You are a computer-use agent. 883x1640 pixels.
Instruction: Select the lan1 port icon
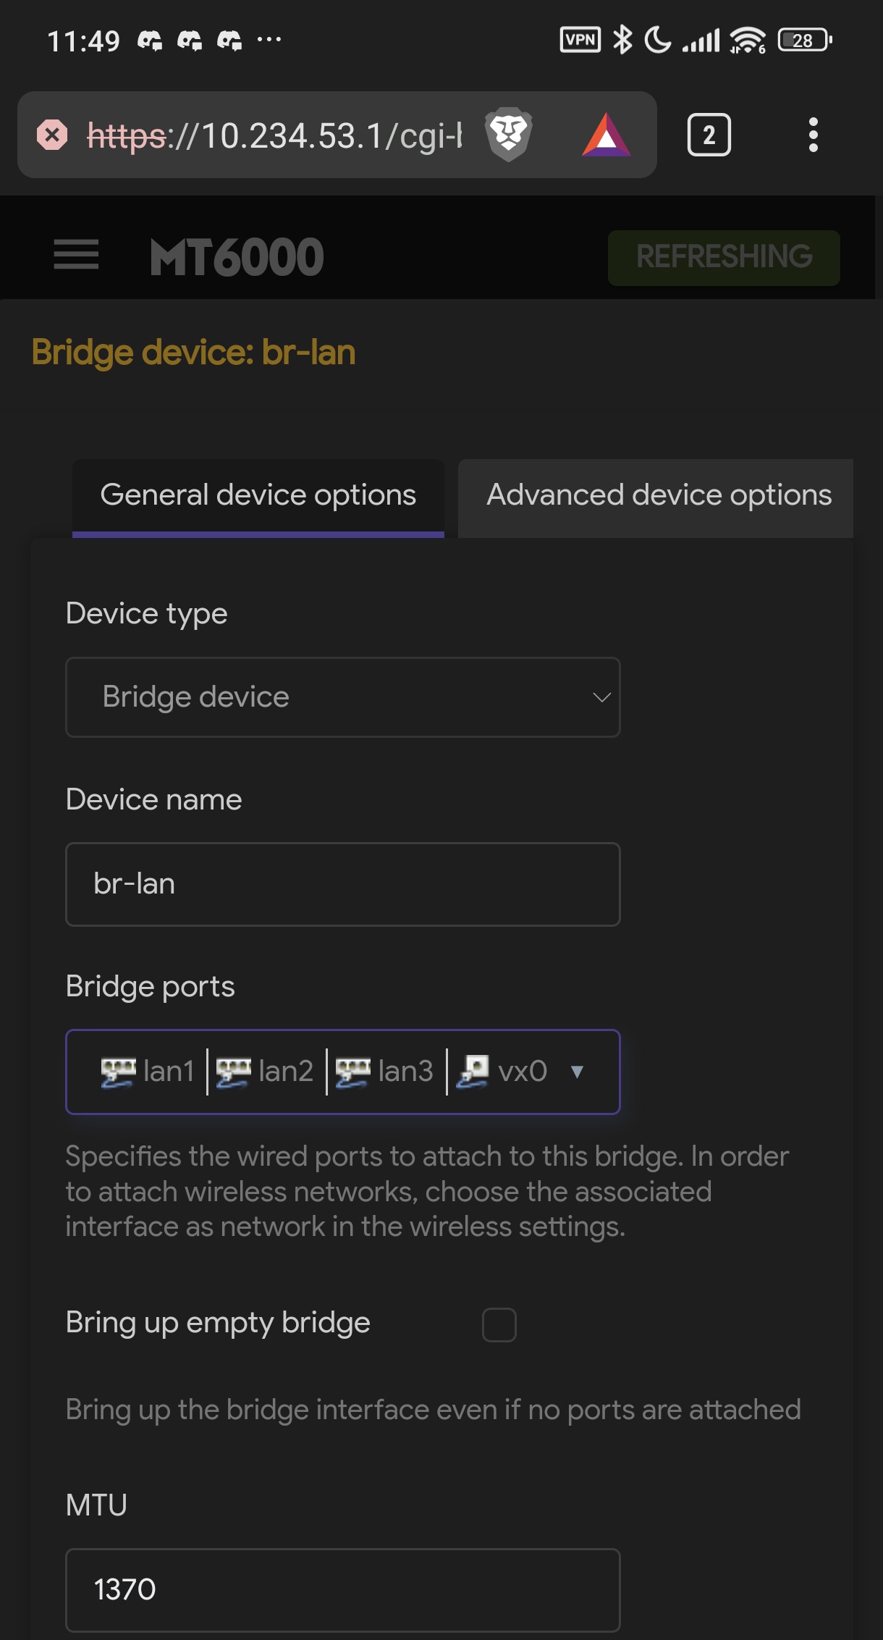pyautogui.click(x=118, y=1072)
